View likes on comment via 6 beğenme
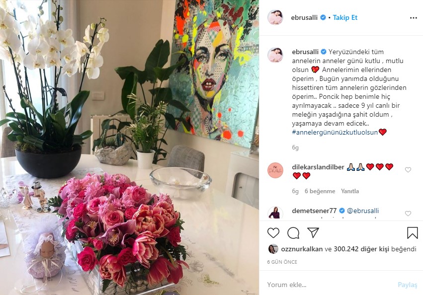Viewport: 423px width, 295px height. click(x=320, y=191)
